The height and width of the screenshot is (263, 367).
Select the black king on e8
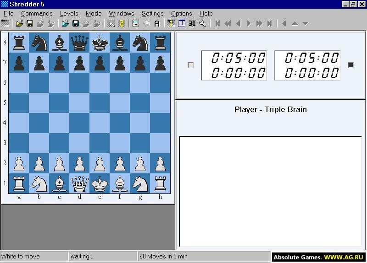100,43
